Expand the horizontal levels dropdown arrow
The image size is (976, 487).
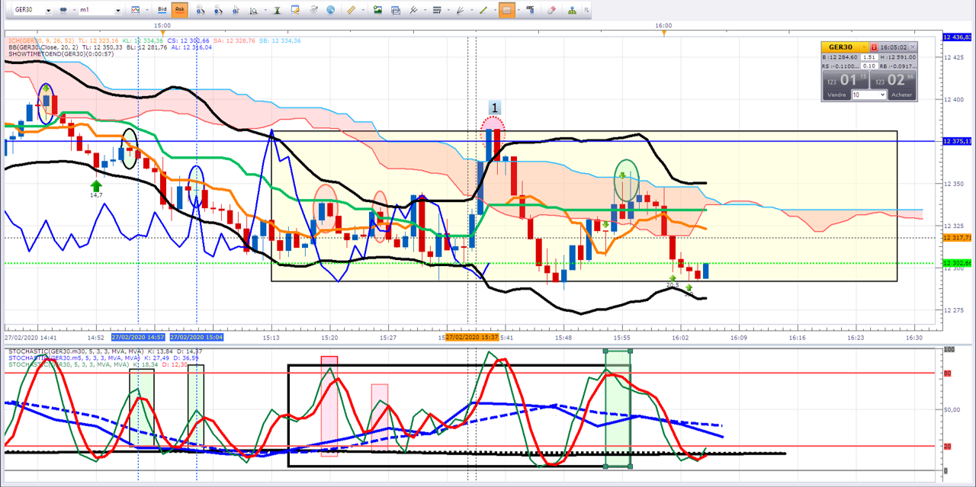(448, 10)
